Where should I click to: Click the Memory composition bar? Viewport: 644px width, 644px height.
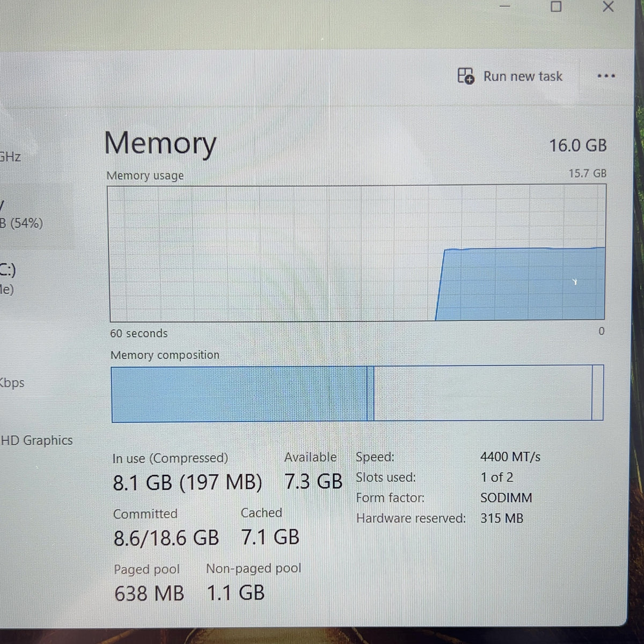tap(357, 393)
